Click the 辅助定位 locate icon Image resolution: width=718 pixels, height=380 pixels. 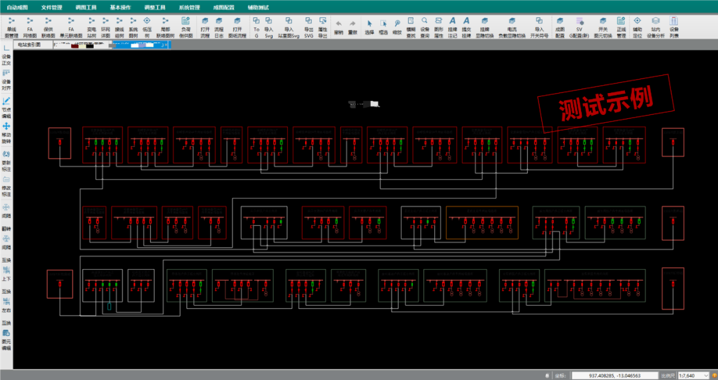tap(638, 26)
